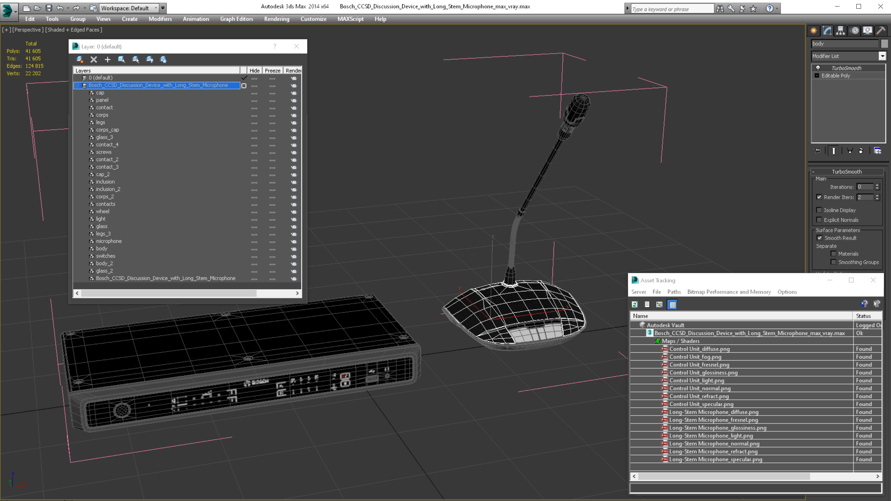The height and width of the screenshot is (501, 891).
Task: Click the Name column header in Asset Tracking
Action: 741,316
